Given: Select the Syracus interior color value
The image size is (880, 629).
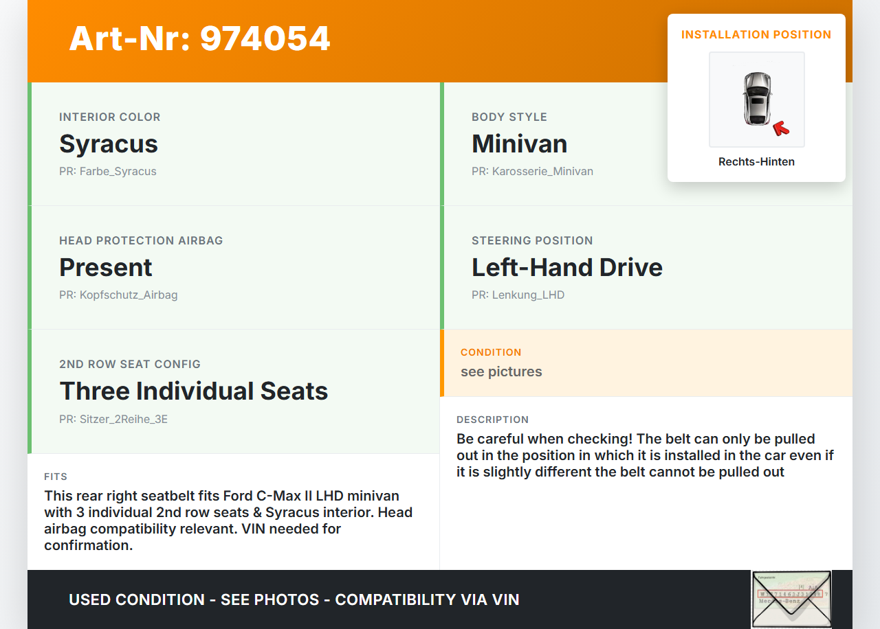Looking at the screenshot, I should pyautogui.click(x=109, y=144).
